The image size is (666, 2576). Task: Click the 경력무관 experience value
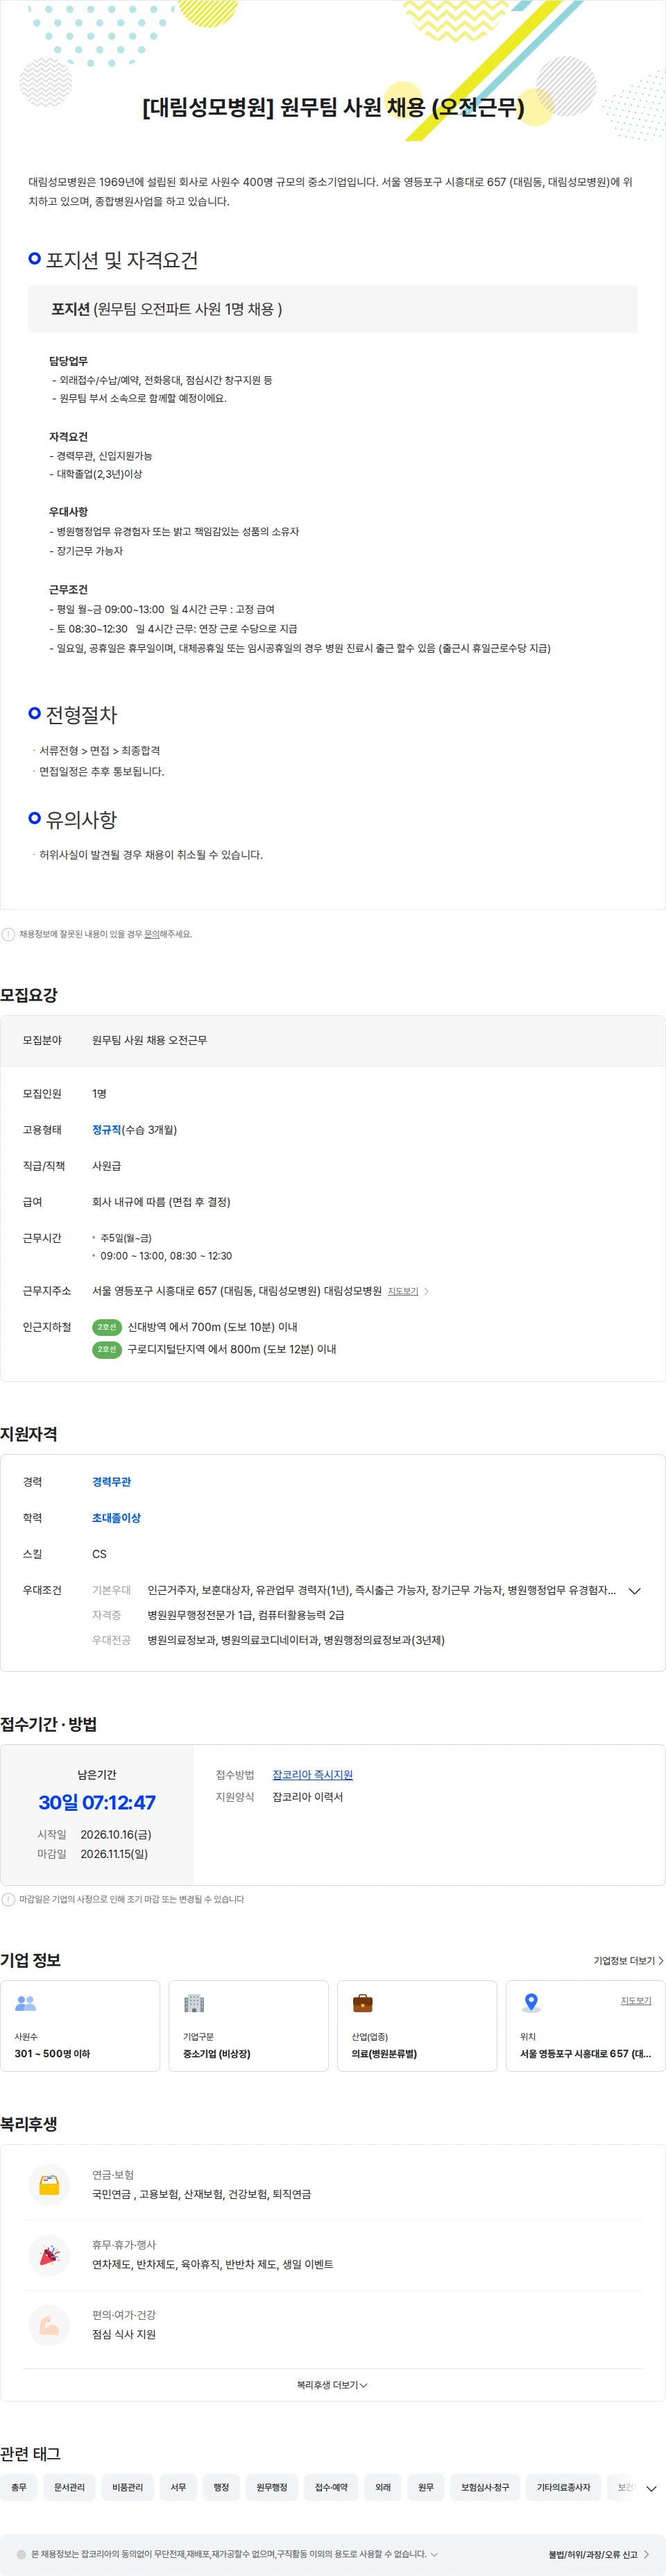(x=112, y=1481)
